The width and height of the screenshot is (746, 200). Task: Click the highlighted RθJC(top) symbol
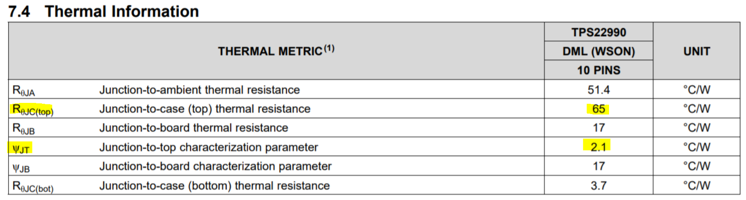(x=33, y=110)
